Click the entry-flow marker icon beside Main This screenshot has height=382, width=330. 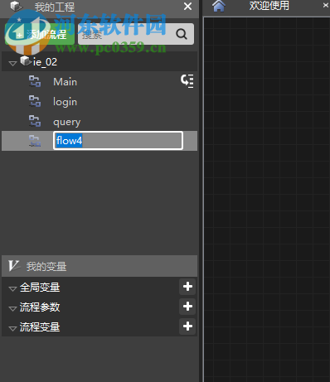(187, 81)
